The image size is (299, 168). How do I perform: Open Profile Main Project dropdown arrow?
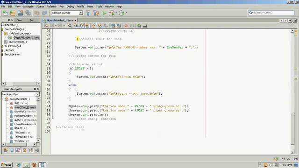point(126,13)
